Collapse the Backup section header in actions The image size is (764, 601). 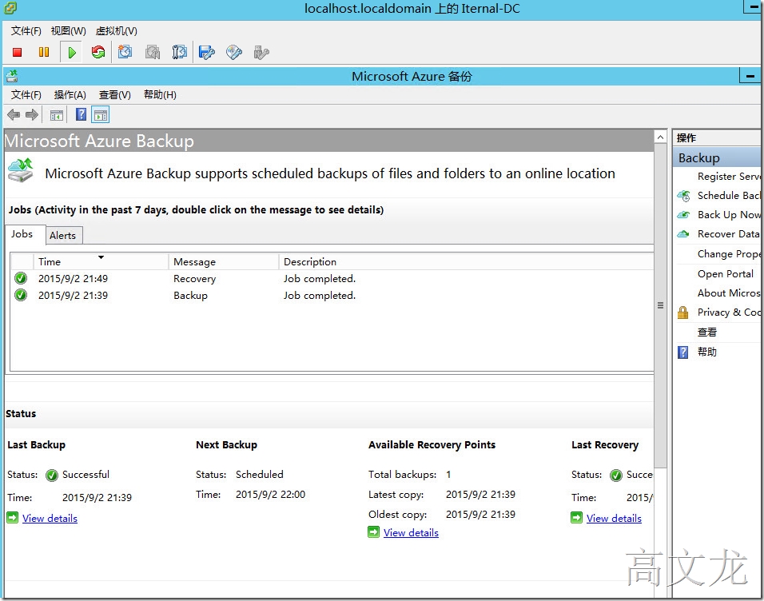717,158
